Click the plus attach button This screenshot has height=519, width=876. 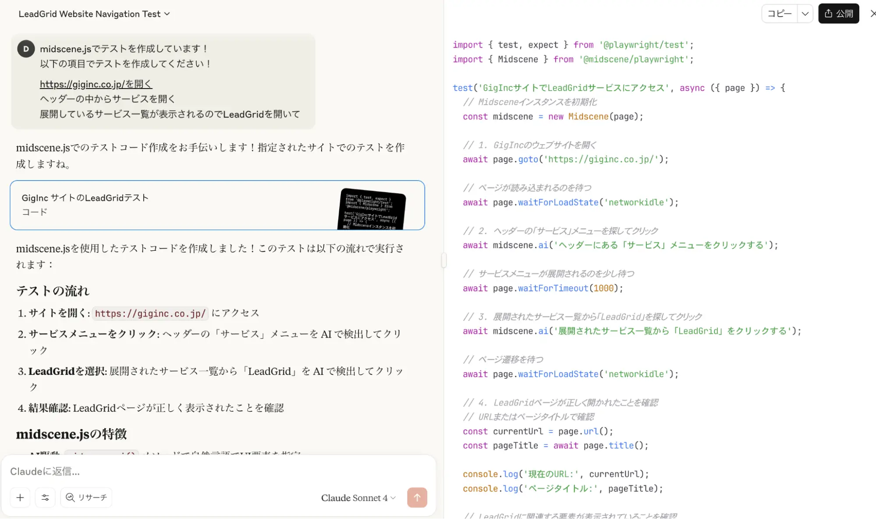pyautogui.click(x=20, y=498)
